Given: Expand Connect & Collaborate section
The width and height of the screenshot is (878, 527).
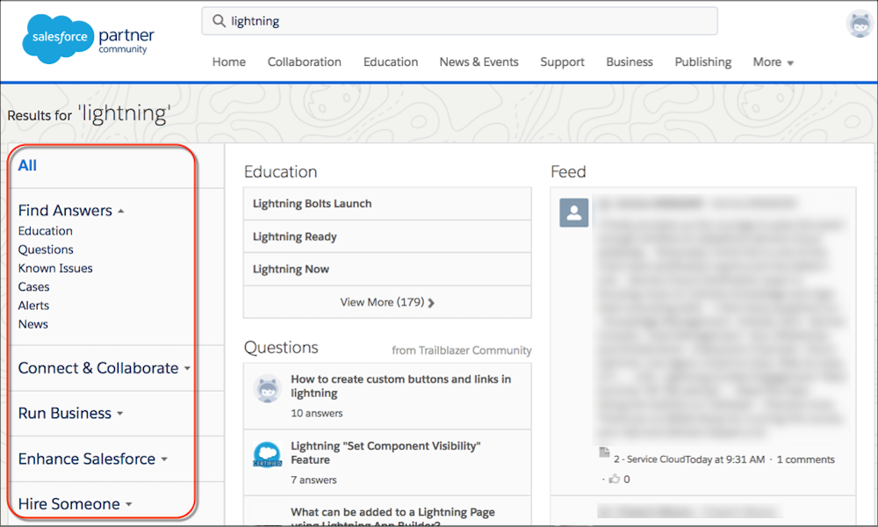Looking at the screenshot, I should [104, 369].
